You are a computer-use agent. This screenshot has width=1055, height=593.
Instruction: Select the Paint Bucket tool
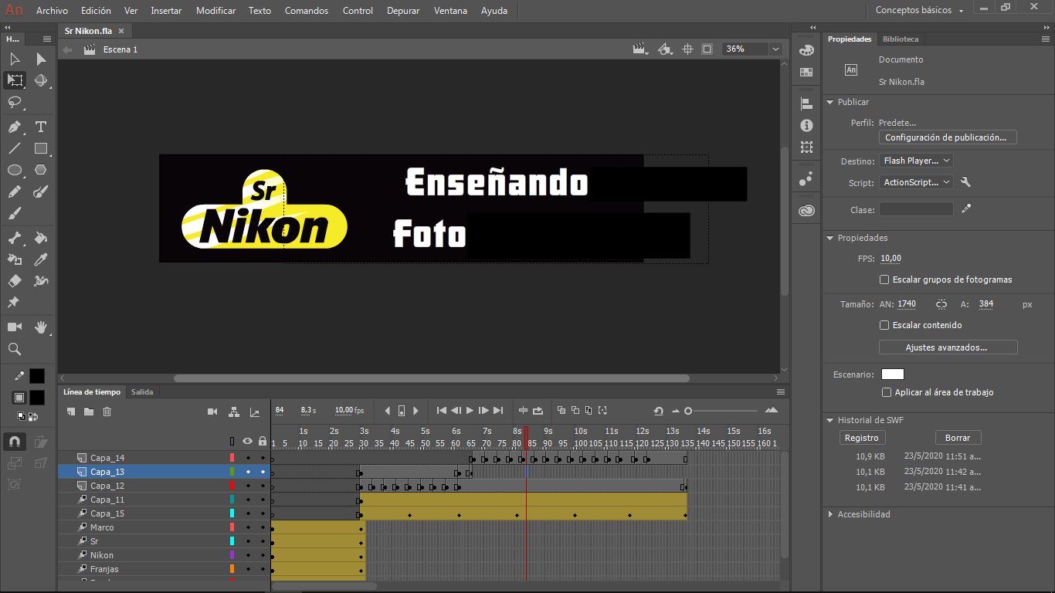pos(41,238)
